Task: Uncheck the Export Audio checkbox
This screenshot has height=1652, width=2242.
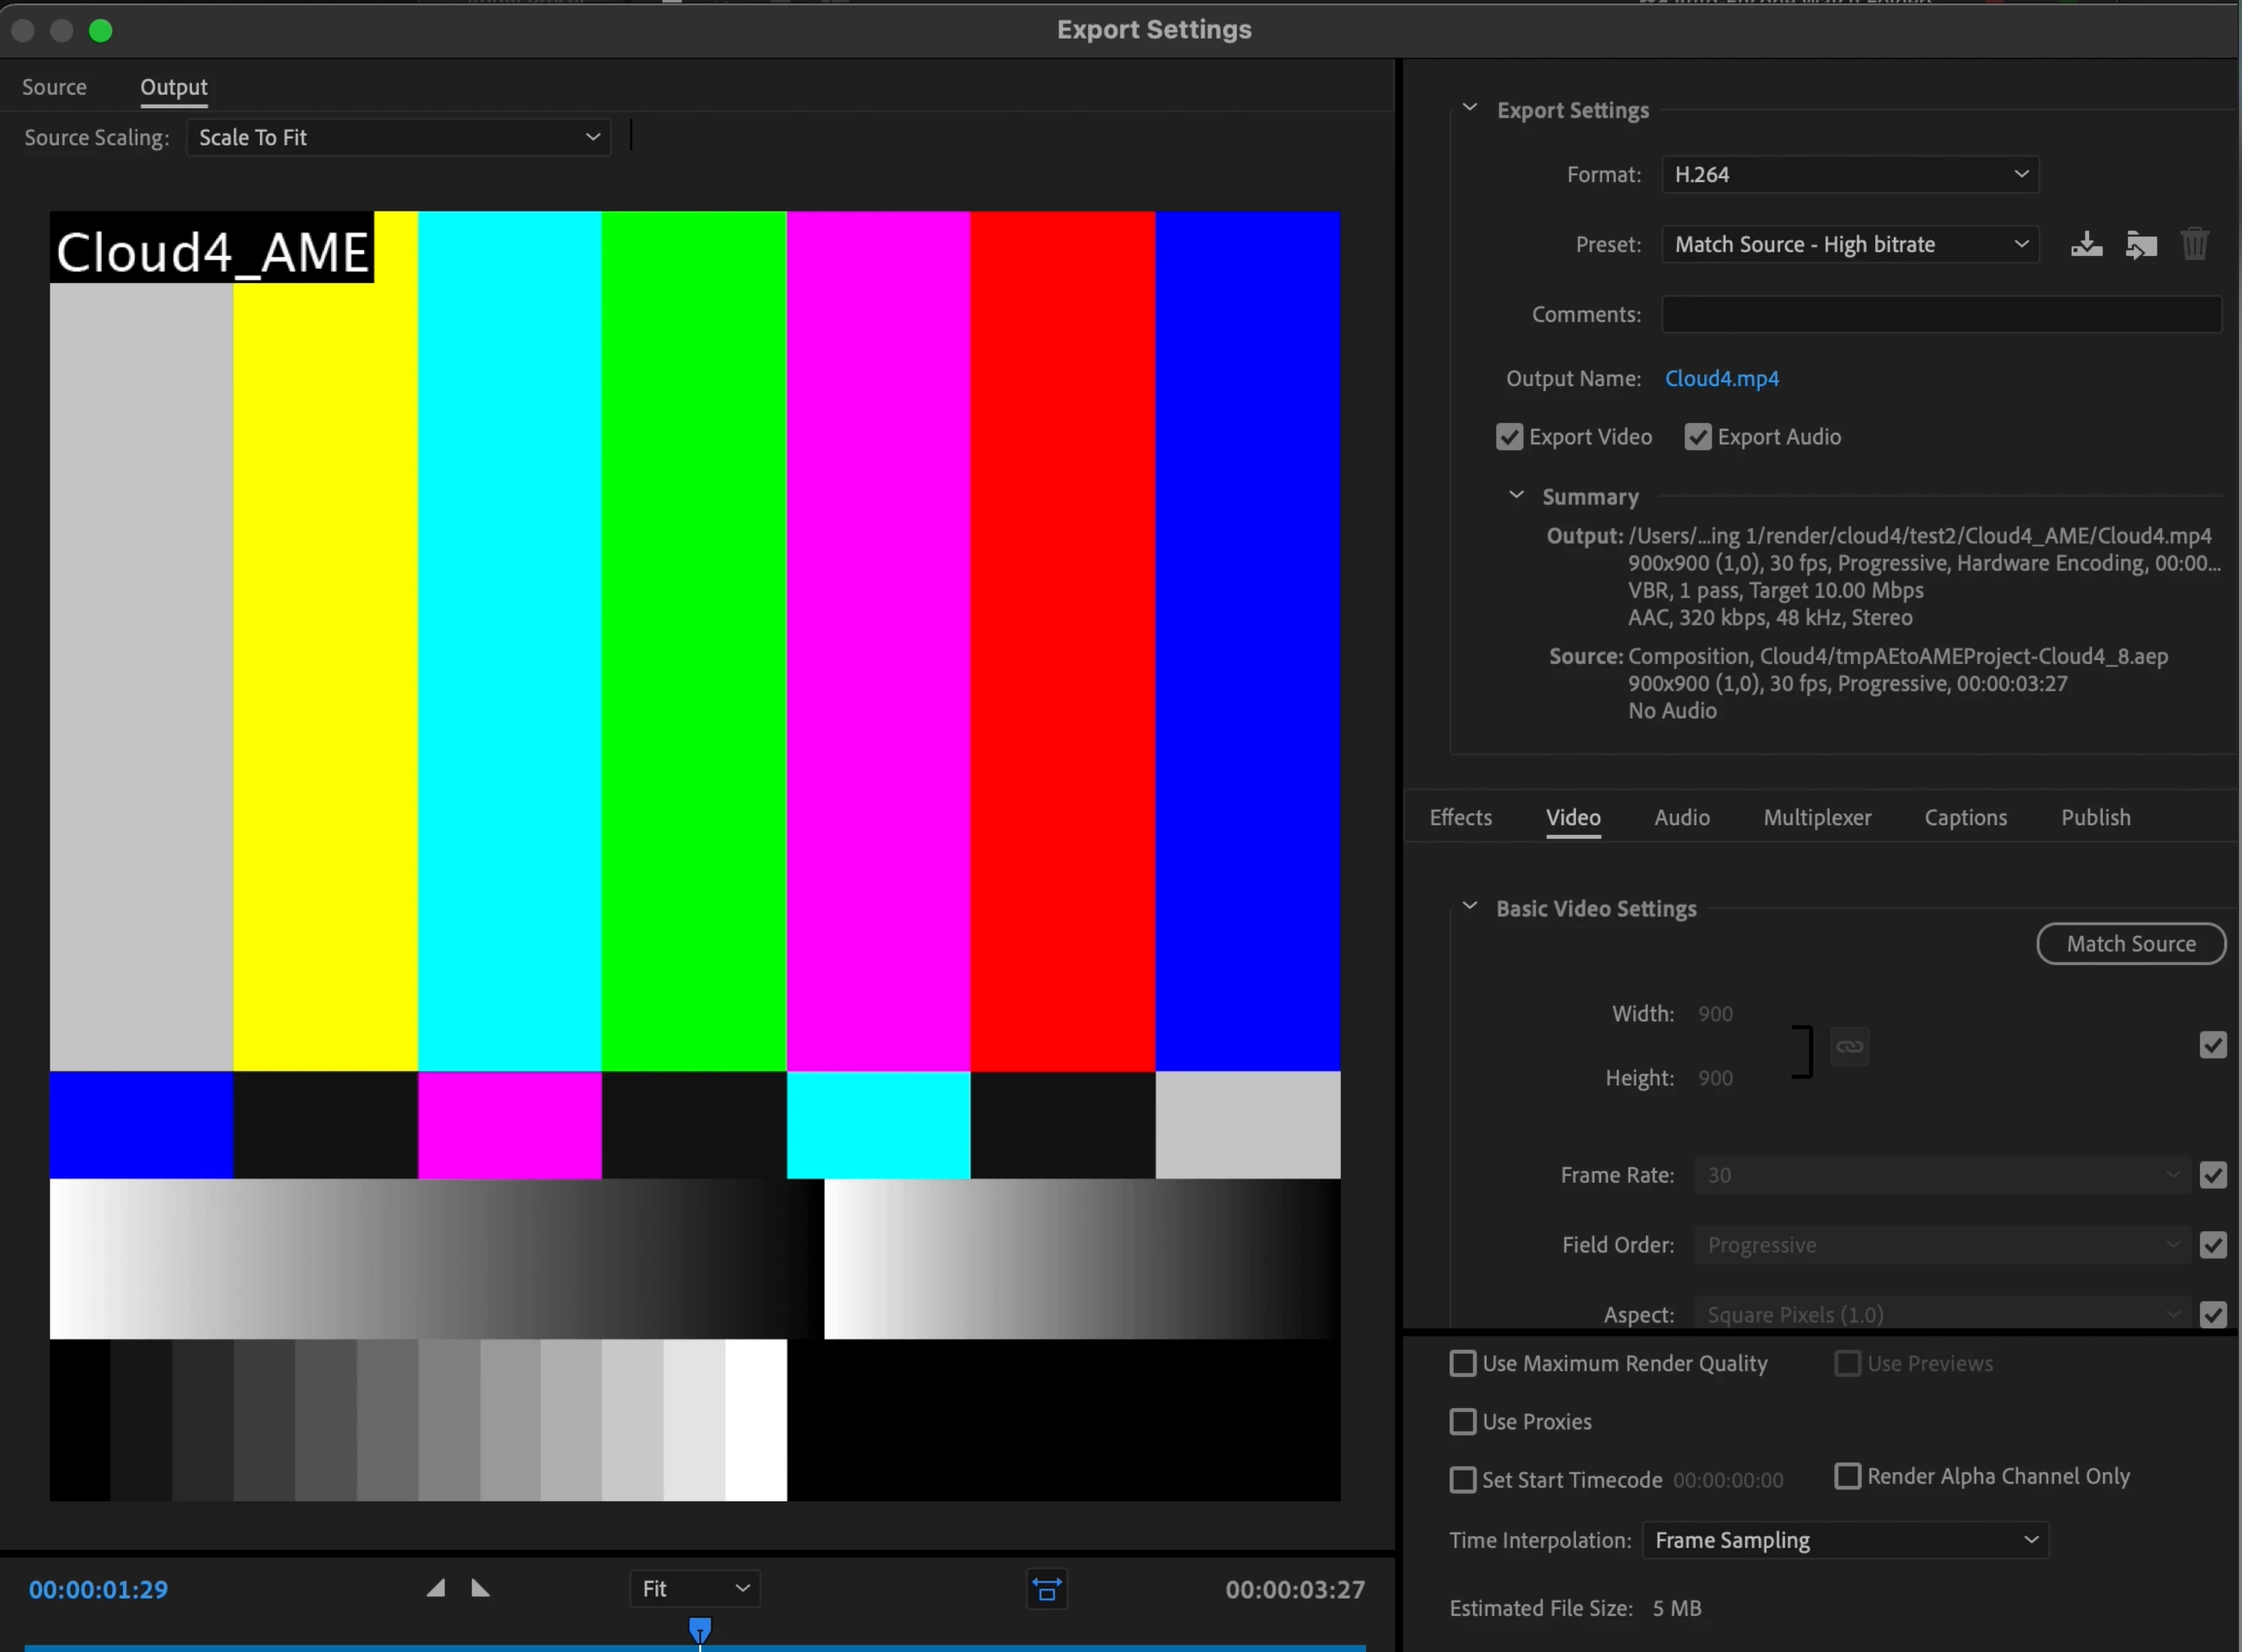Action: [1697, 437]
